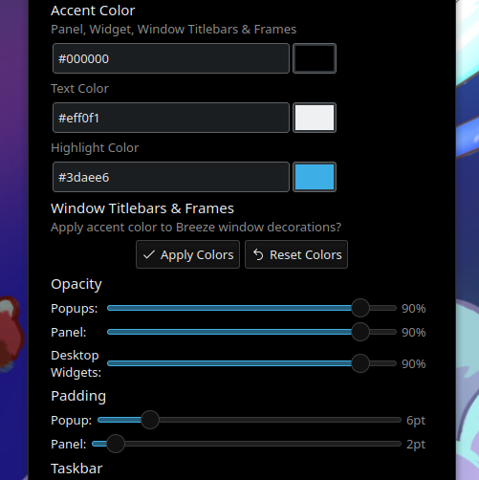Click the filled part of Desktop Widgets track
The width and height of the screenshot is (479, 480).
(x=229, y=363)
